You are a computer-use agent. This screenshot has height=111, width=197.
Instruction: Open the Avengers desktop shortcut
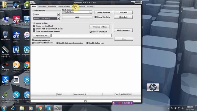(x=6, y=66)
